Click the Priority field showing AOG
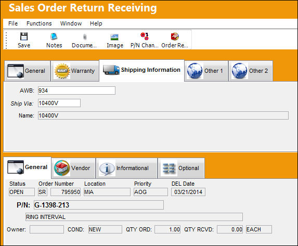298x246 pixels. point(151,192)
